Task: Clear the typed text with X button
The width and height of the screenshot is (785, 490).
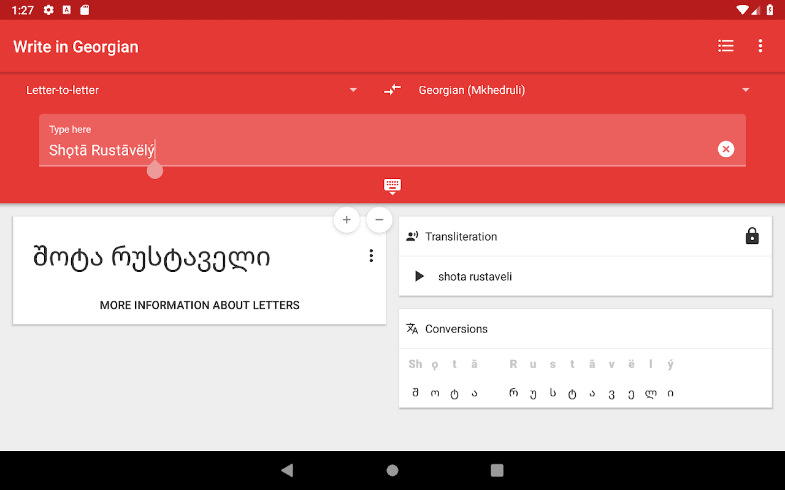Action: tap(726, 149)
